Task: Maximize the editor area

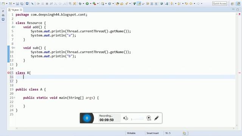Action: click(x=238, y=9)
